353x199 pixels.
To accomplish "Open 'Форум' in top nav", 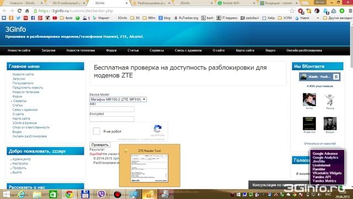I will (x=111, y=50).
